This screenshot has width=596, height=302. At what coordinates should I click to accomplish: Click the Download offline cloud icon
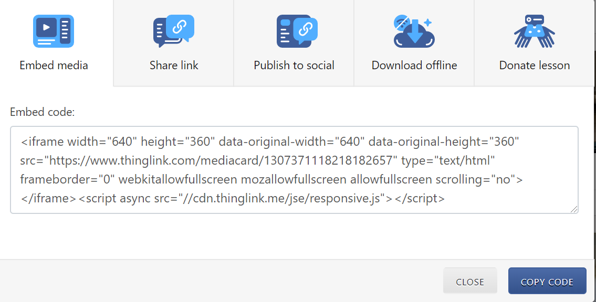click(414, 31)
